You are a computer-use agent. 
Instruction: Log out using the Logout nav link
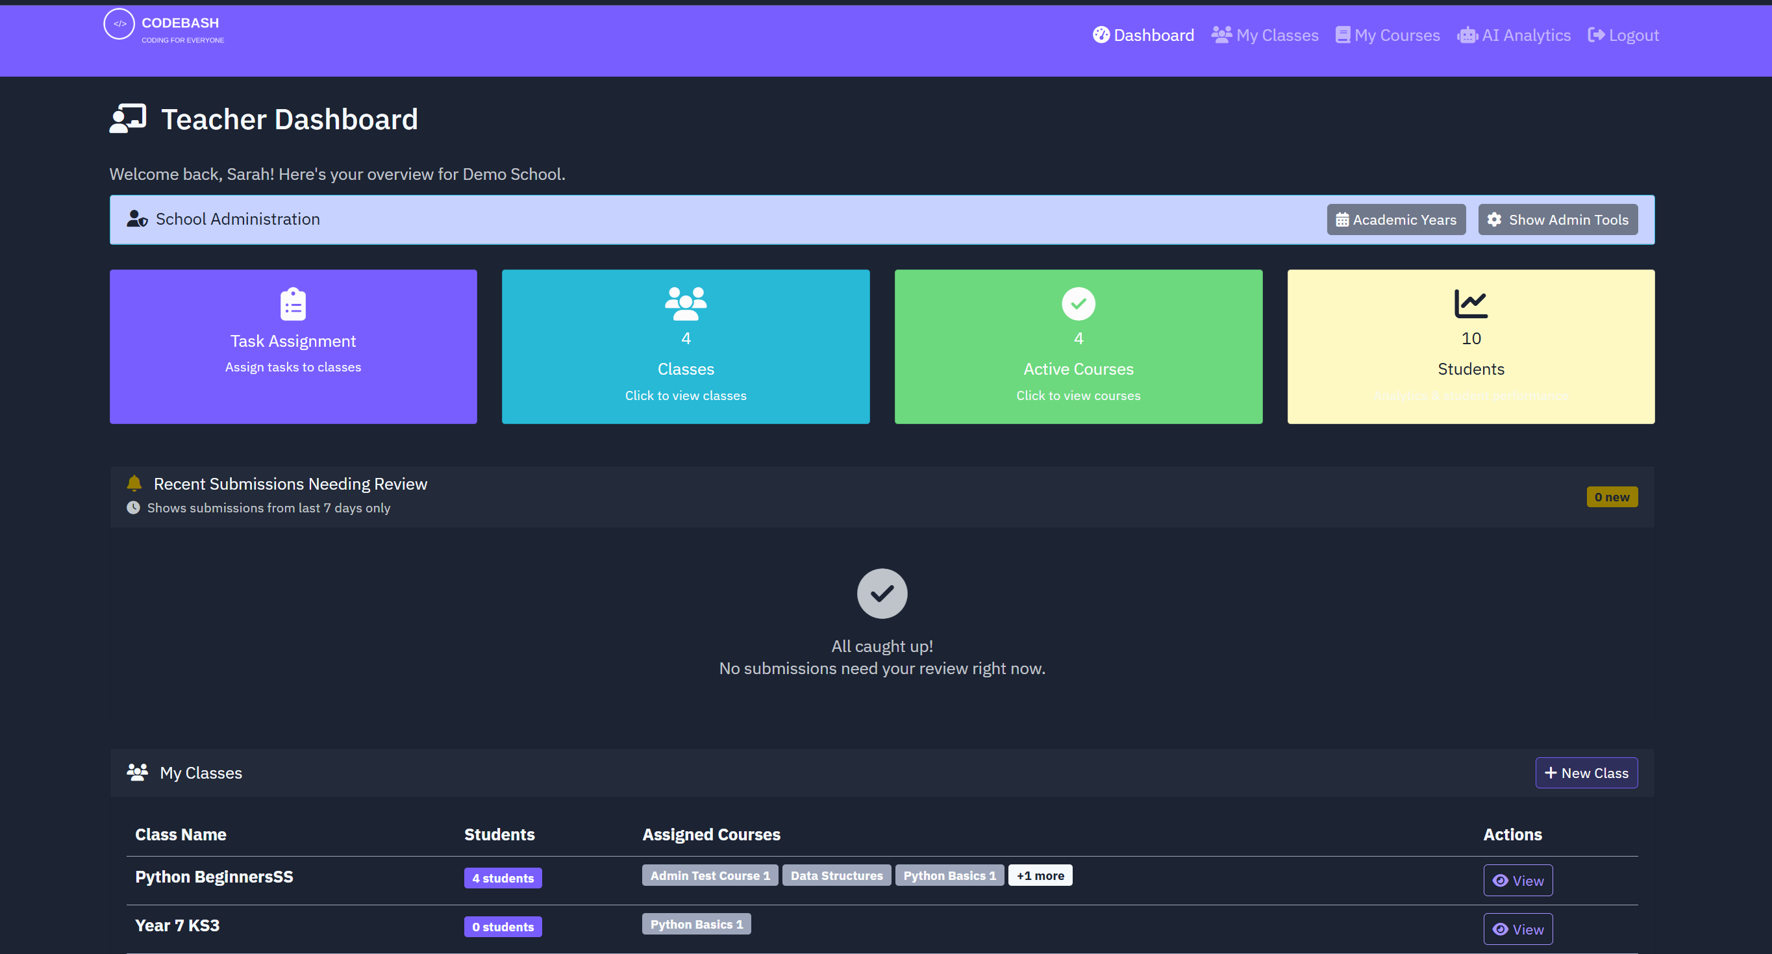pyautogui.click(x=1623, y=35)
